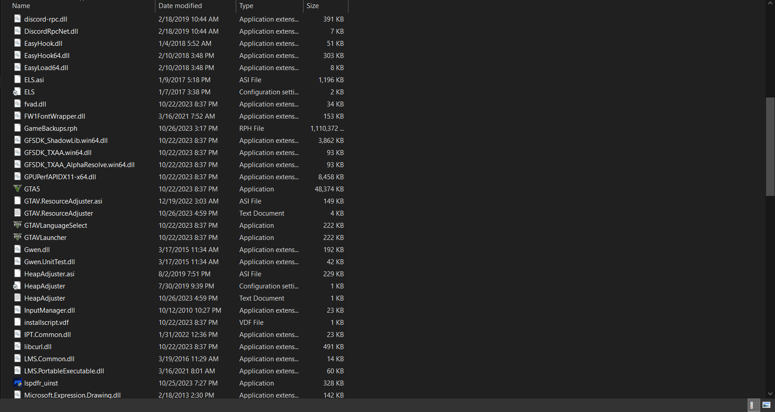775x412 pixels.
Task: Click the scrollbar up arrow
Action: click(x=770, y=4)
